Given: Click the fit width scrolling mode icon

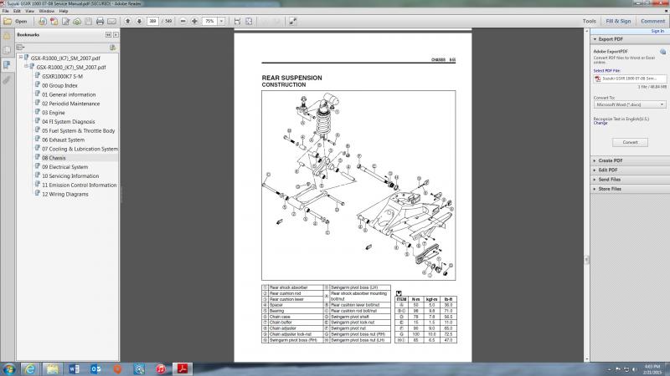Looking at the screenshot, I should pyautogui.click(x=237, y=21).
